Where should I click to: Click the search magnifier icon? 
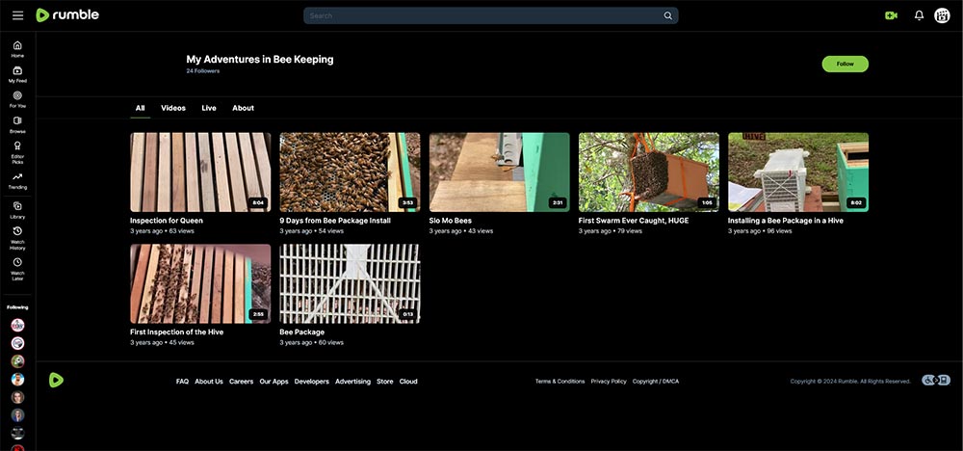[667, 16]
